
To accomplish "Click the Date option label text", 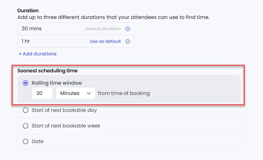I will tap(37, 141).
